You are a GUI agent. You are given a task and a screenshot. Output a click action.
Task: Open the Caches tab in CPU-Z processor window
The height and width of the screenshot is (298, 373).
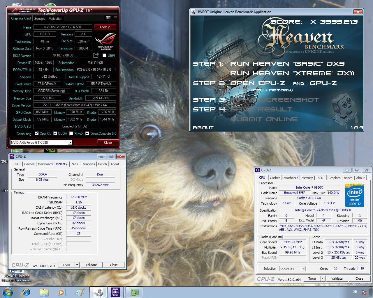(x=275, y=178)
